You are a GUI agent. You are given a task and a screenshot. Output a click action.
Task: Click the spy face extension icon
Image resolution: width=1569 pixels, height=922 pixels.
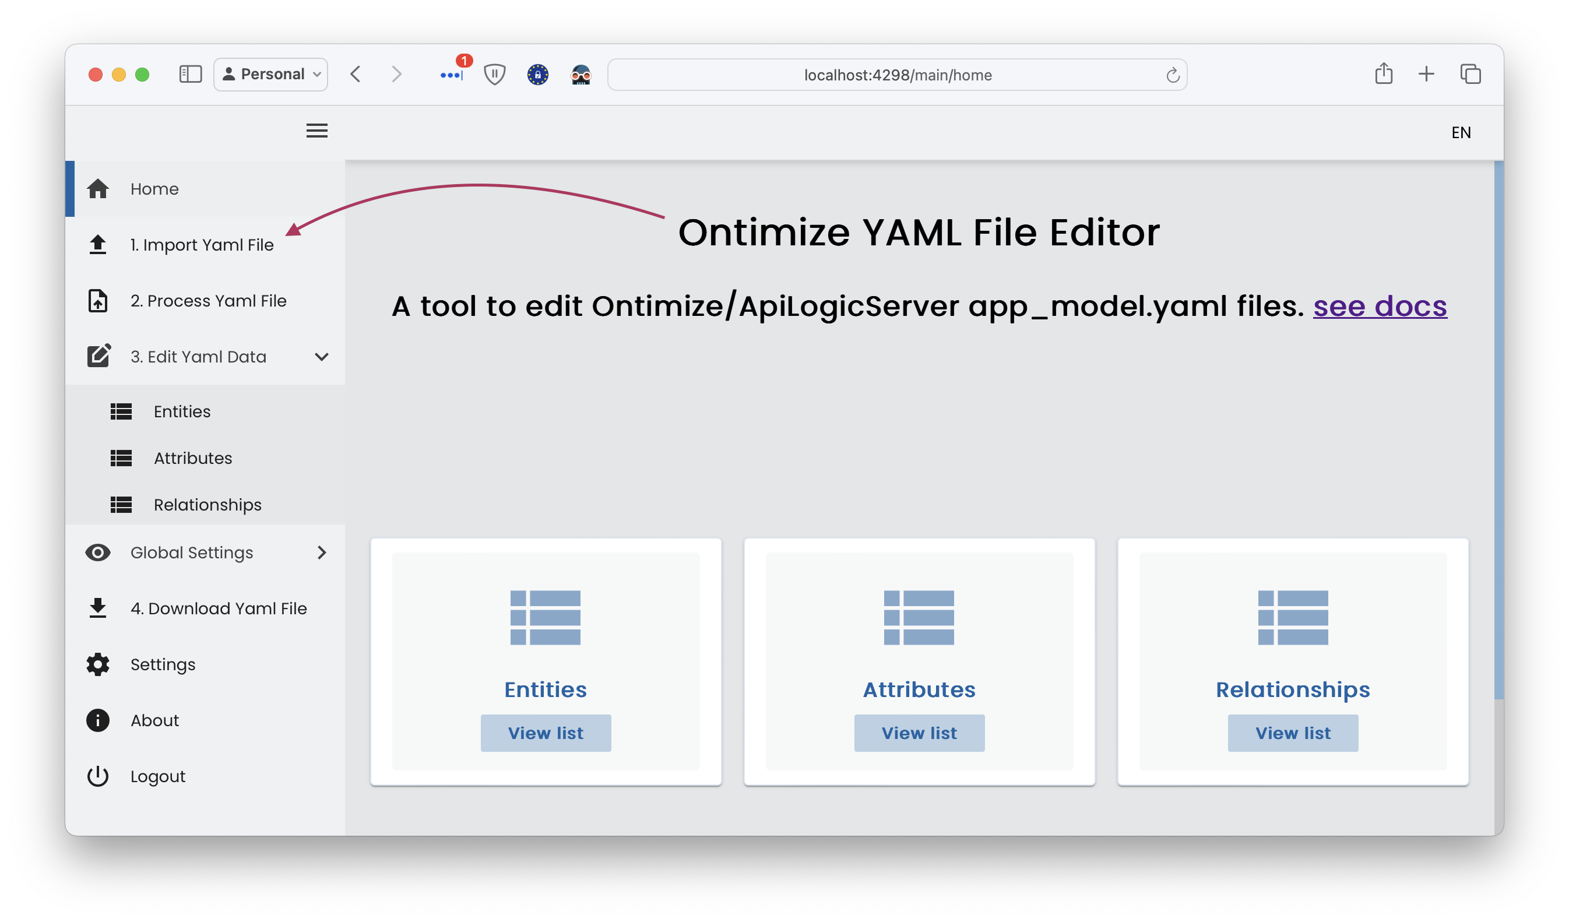pos(581,75)
